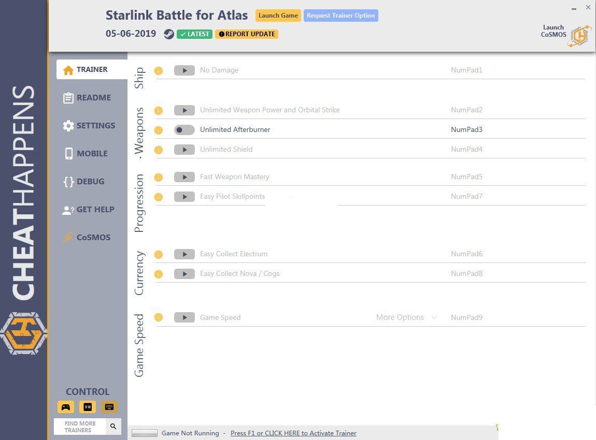The width and height of the screenshot is (596, 440).
Task: Open the MOBILE tab
Action: click(x=86, y=153)
